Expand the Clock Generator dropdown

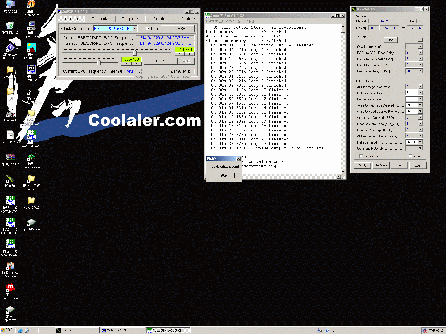[x=135, y=29]
